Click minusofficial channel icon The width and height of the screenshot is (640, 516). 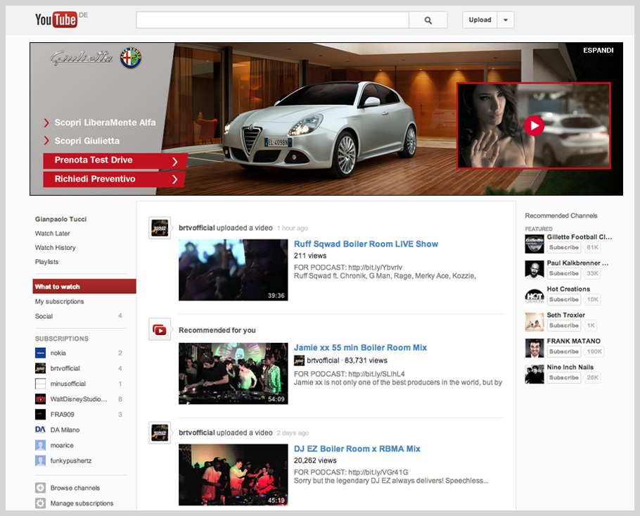40,384
